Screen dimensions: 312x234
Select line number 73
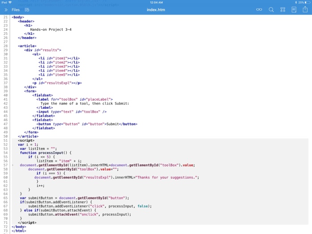[x=5, y=231]
